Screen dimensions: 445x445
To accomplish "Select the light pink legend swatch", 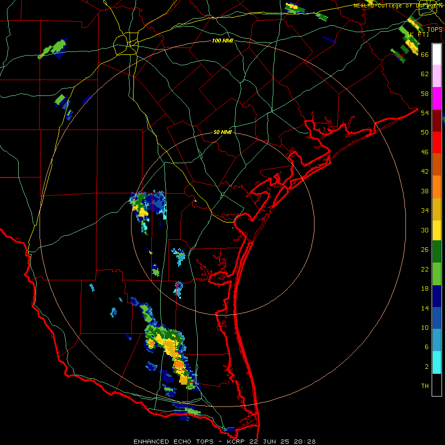I will tap(437, 76).
